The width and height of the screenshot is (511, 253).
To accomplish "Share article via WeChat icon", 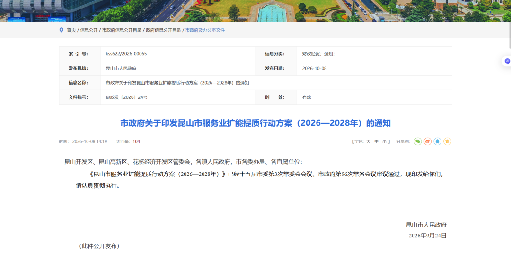I will coord(418,141).
